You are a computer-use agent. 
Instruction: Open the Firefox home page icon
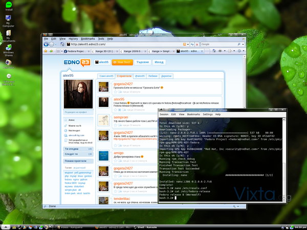[x=62, y=44]
